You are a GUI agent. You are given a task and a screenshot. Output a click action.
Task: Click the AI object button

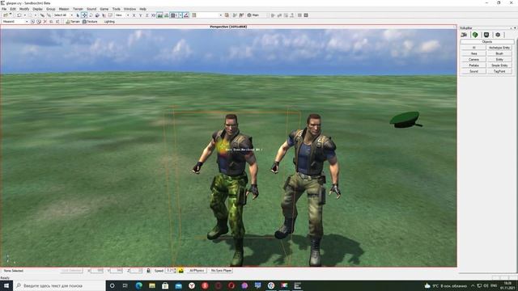pos(473,48)
